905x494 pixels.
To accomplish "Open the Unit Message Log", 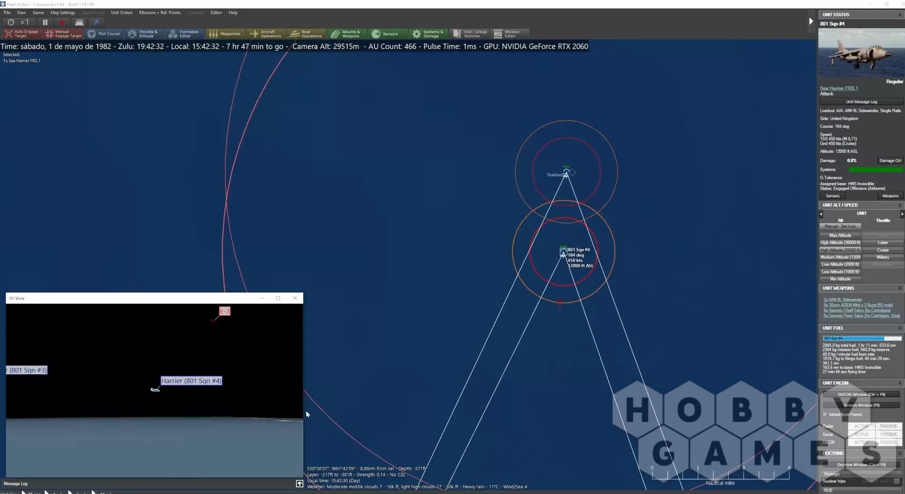I will tap(861, 102).
